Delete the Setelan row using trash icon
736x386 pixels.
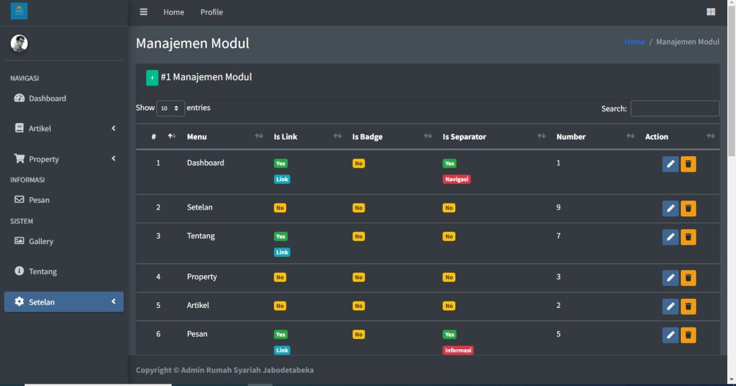pyautogui.click(x=688, y=209)
